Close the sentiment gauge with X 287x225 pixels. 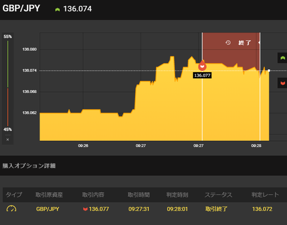[x=8, y=140]
